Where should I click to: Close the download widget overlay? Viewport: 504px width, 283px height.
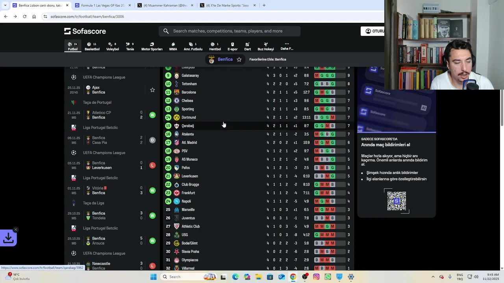tap(15, 230)
